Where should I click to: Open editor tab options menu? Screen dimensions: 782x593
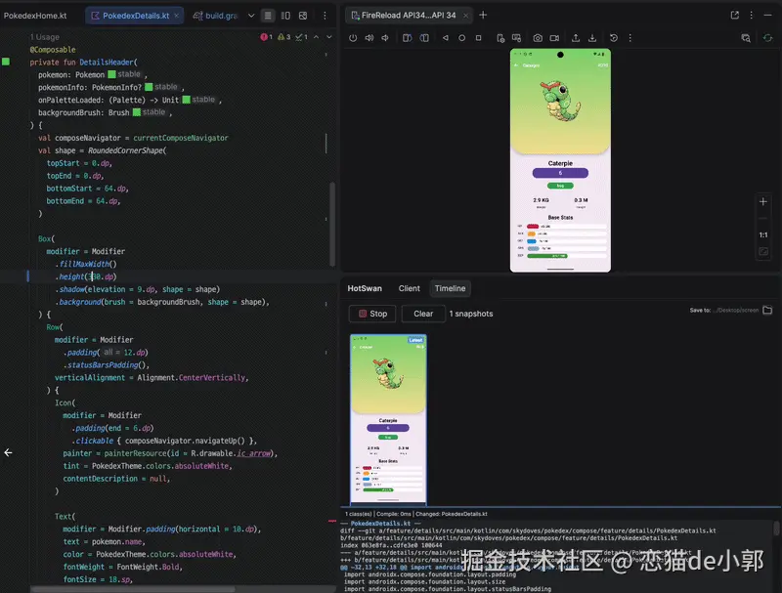click(325, 16)
